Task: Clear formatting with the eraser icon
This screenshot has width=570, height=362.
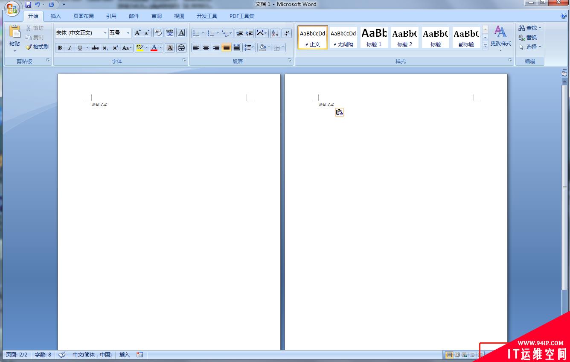Action: click(158, 33)
